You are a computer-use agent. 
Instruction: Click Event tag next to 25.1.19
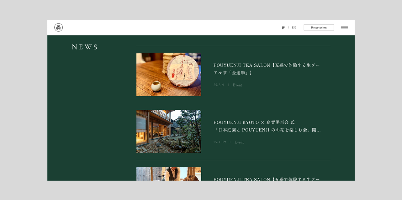(x=239, y=142)
